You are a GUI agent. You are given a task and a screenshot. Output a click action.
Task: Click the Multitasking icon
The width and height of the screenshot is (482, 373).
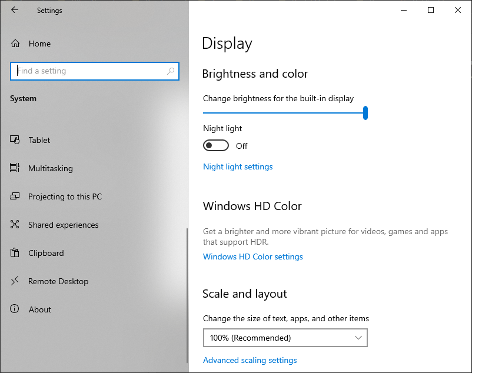pyautogui.click(x=15, y=168)
